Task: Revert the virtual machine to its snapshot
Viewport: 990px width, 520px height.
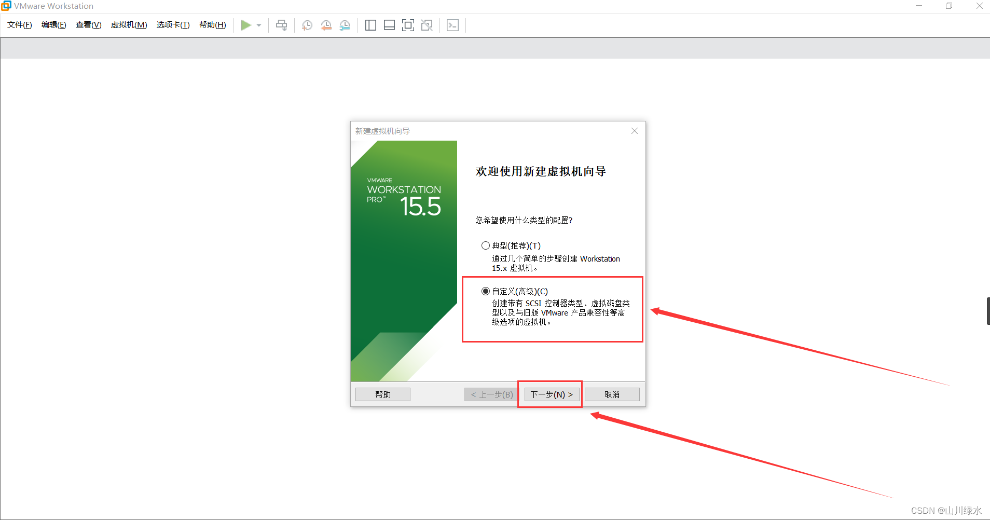Action: [326, 25]
